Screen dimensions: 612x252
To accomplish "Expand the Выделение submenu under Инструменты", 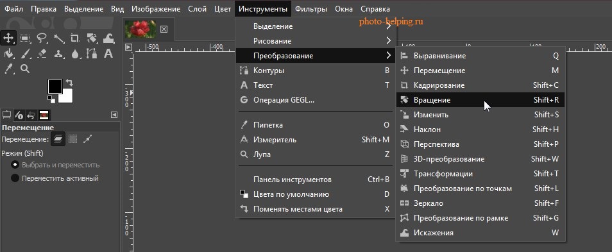I will pos(316,26).
